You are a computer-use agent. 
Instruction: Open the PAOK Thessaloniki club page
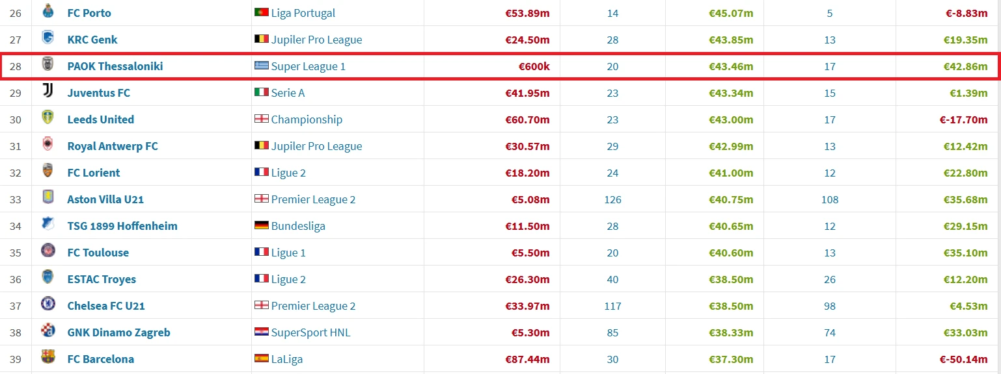coord(115,66)
